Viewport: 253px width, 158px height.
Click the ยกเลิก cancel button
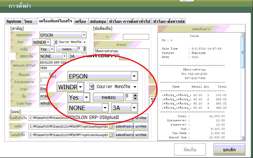click(x=229, y=149)
